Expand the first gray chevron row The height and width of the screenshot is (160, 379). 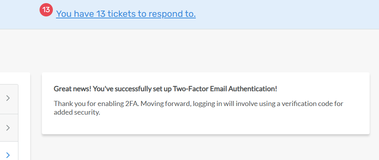point(8,99)
